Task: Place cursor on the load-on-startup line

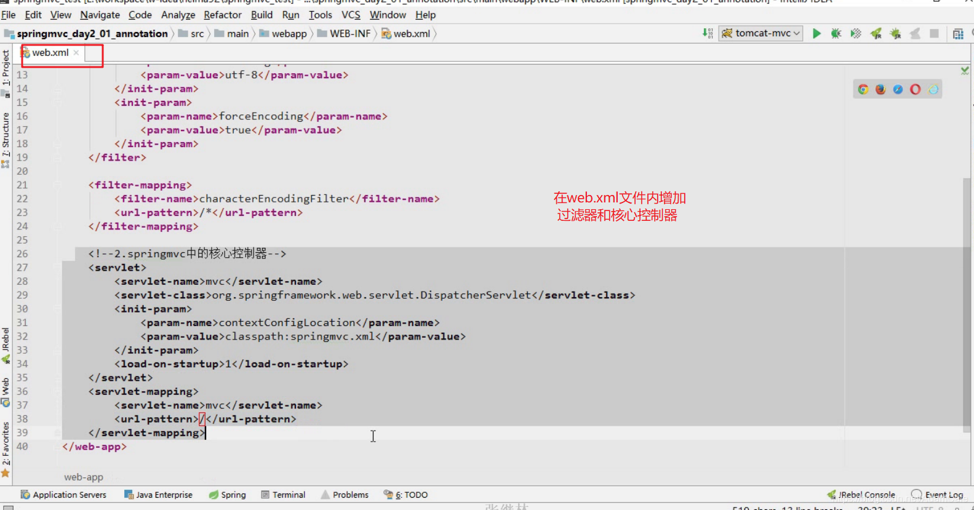Action: point(231,364)
